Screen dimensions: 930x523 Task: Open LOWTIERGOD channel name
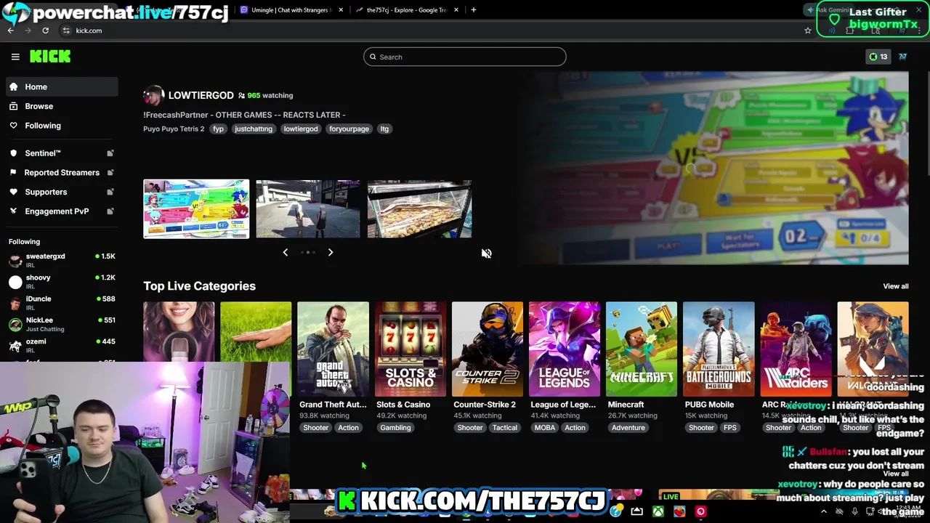pos(201,95)
